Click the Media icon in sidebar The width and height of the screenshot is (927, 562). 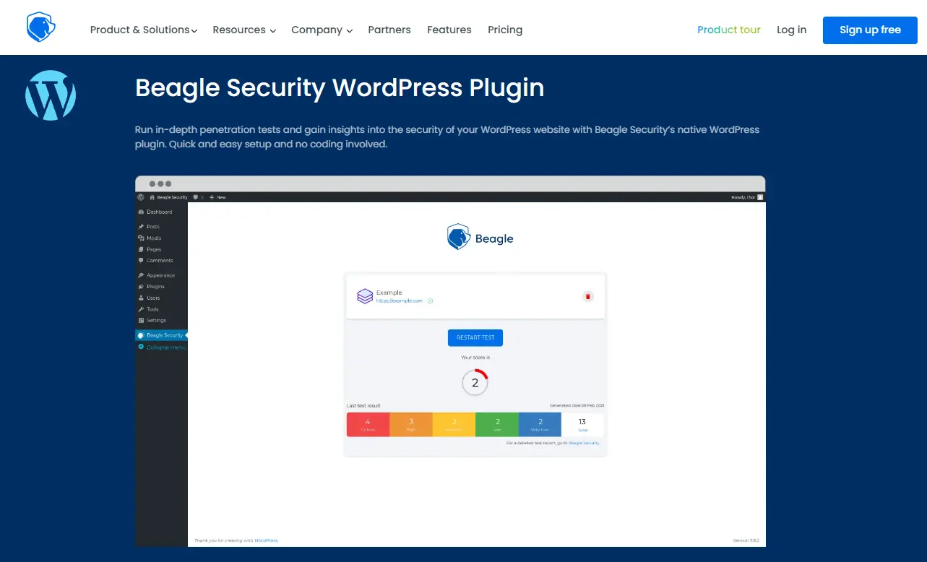[141, 238]
